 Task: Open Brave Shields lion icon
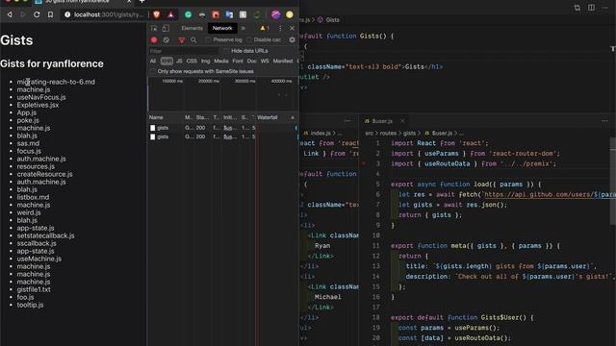(157, 14)
